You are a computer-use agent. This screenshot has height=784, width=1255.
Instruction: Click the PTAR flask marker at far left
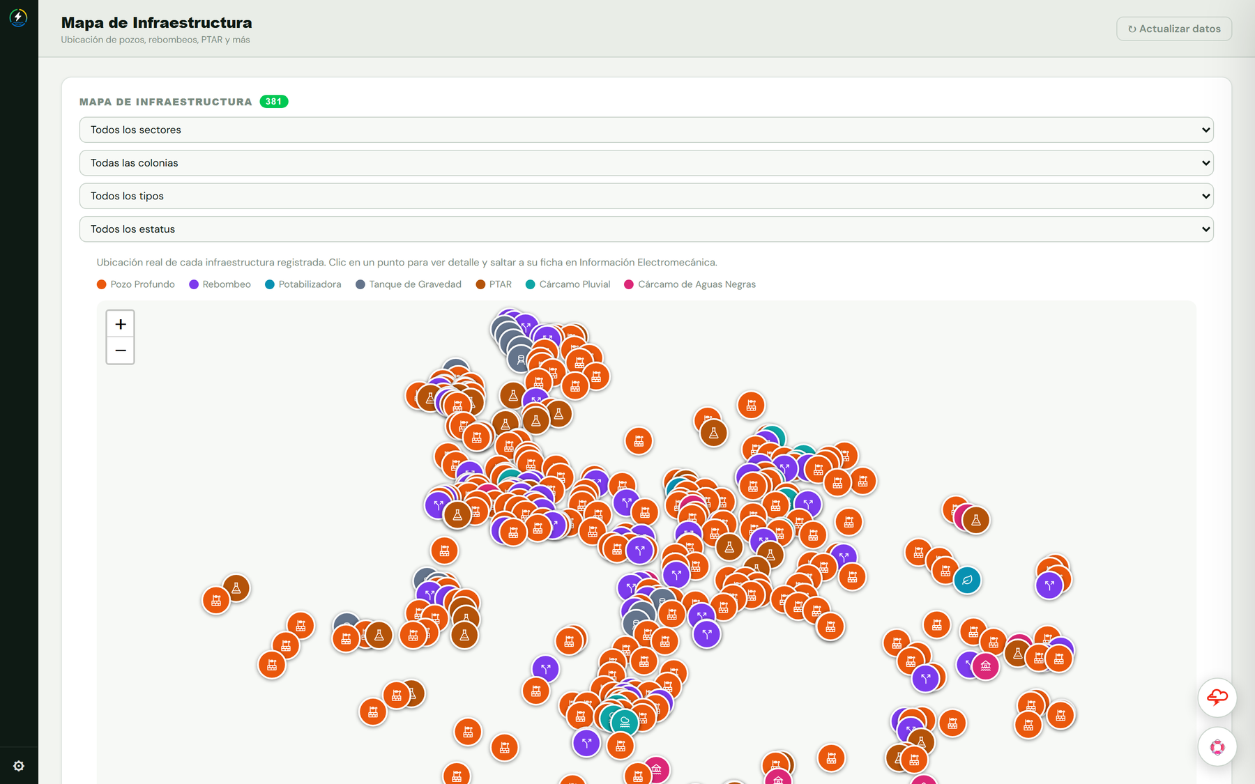236,588
